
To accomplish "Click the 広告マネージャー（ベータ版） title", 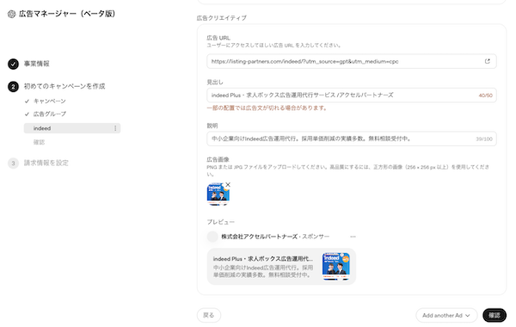I will (x=67, y=14).
